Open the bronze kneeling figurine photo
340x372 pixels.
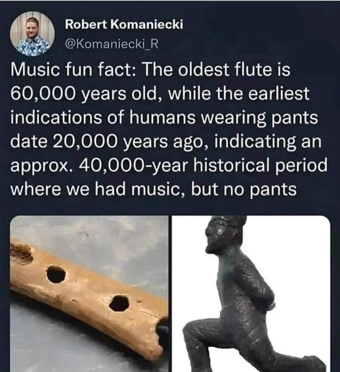point(251,294)
